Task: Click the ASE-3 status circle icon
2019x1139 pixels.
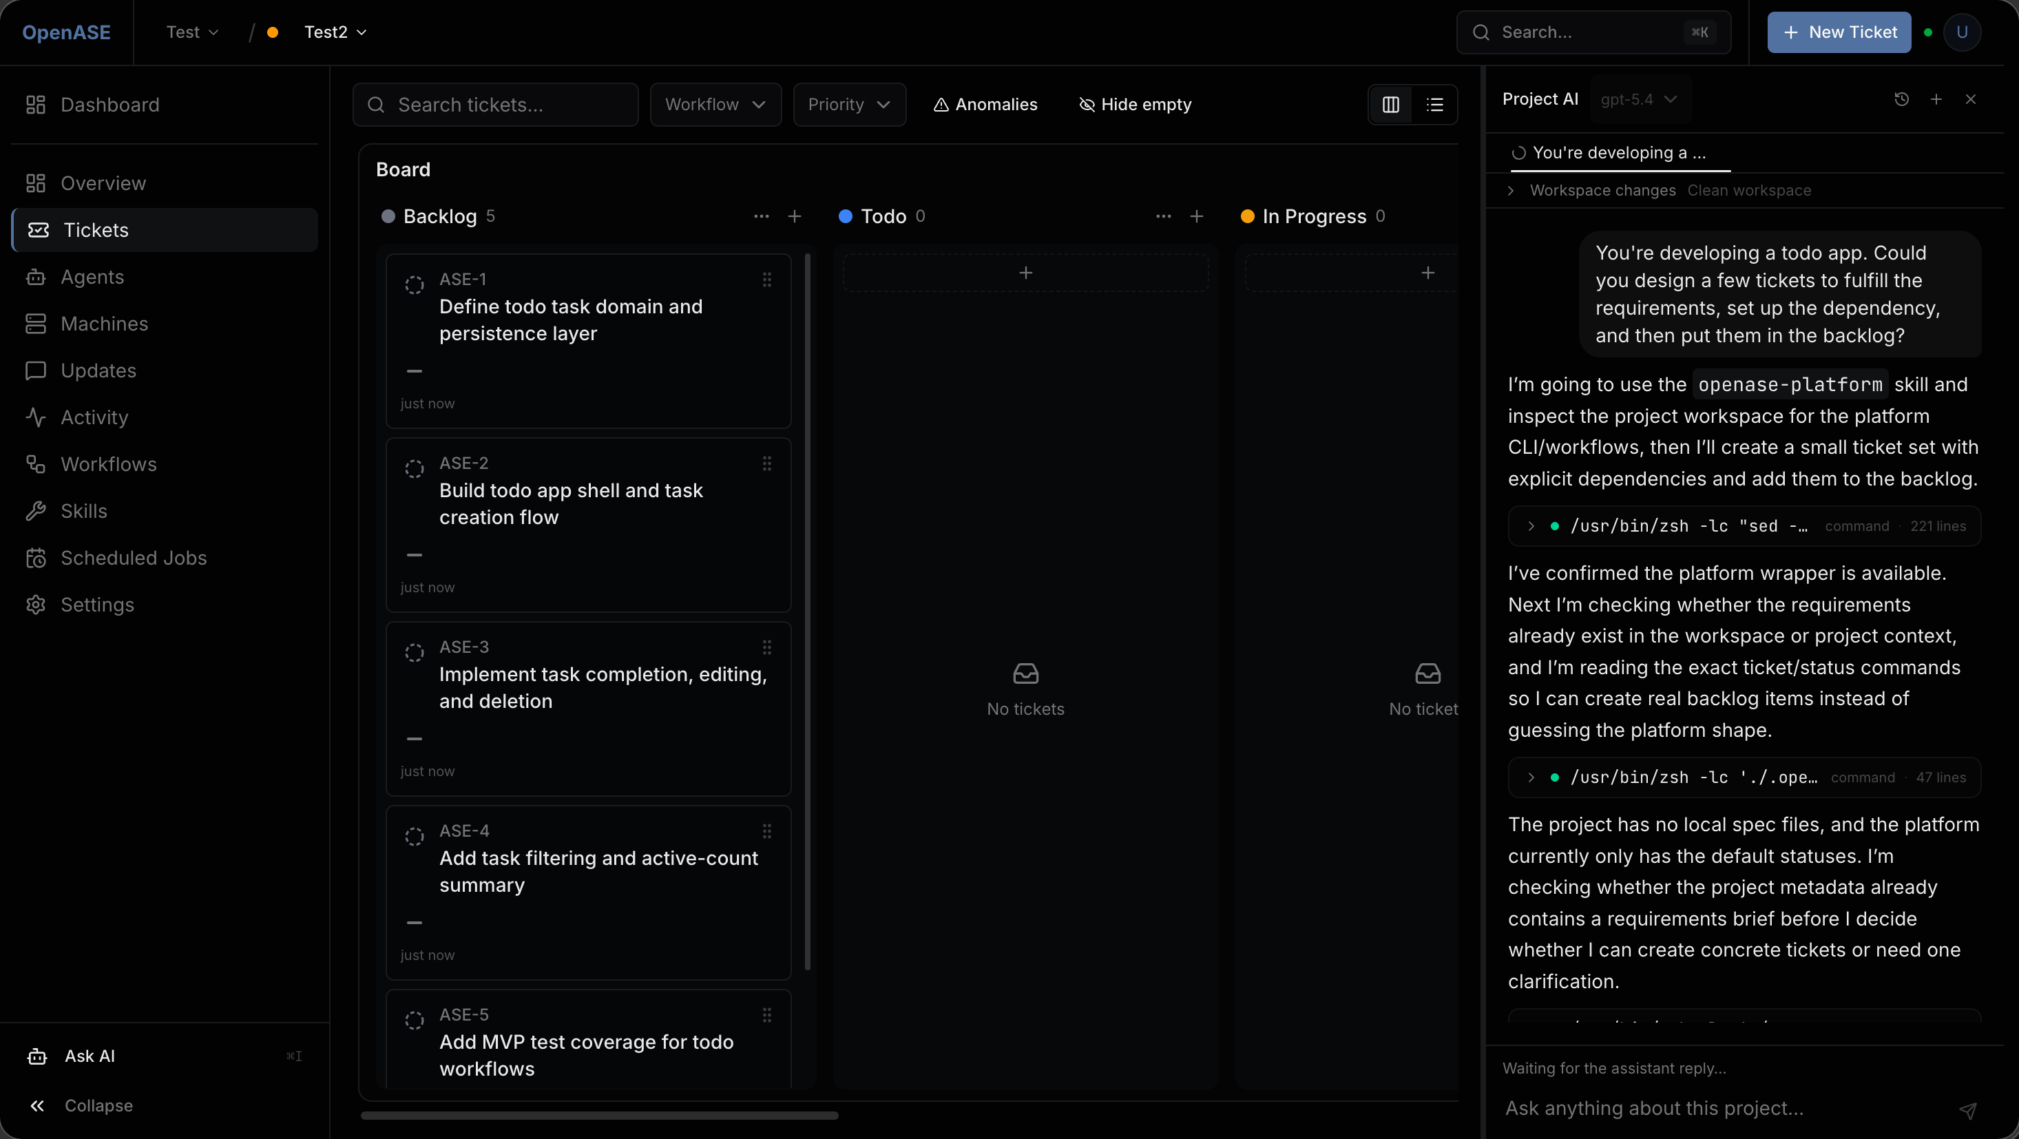Action: tap(414, 652)
